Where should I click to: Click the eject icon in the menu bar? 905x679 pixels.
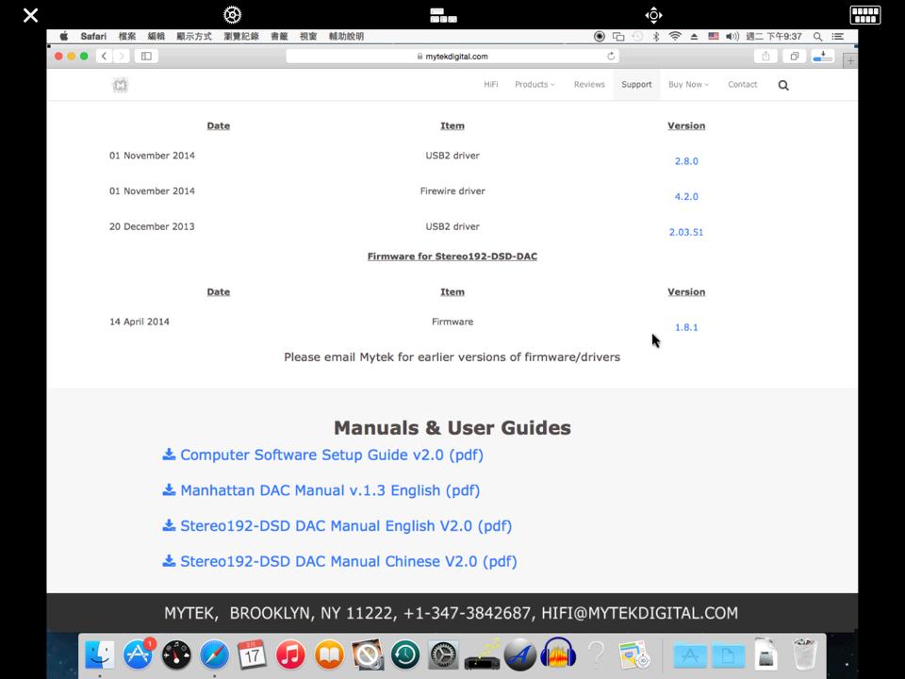(x=695, y=37)
